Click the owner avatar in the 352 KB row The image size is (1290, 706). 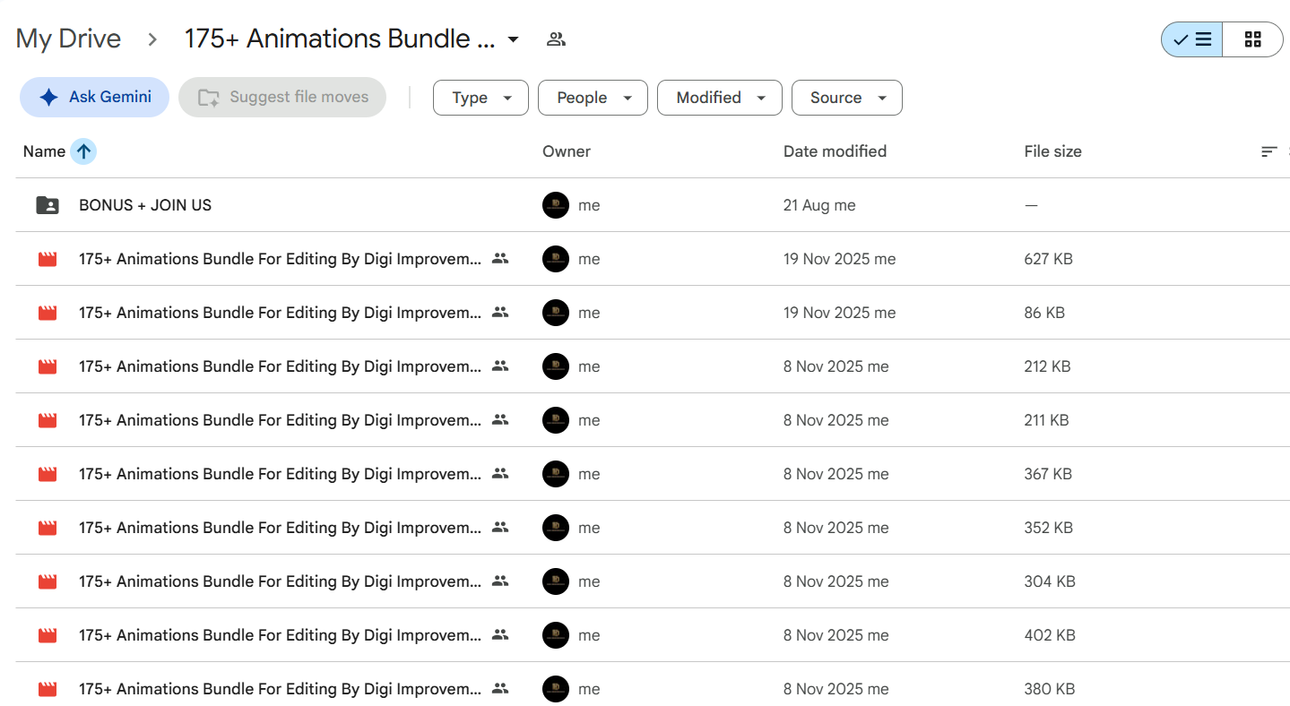[x=556, y=528]
